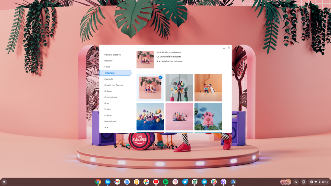Open Spotify from the shelf

tap(165, 182)
